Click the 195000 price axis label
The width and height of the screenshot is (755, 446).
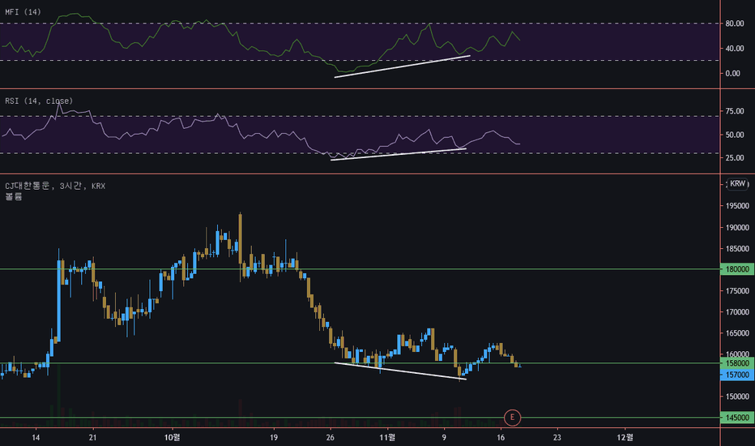pos(737,206)
